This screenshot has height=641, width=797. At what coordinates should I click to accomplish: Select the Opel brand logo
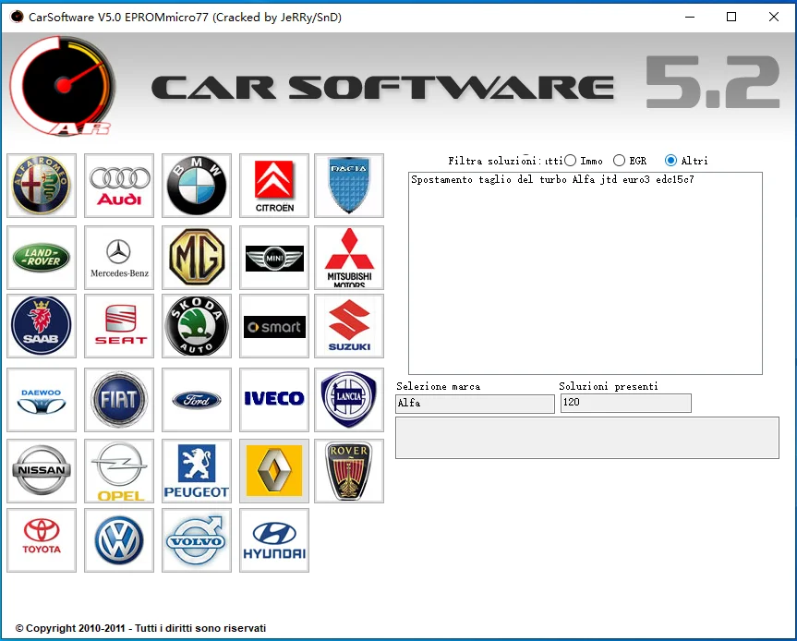(119, 471)
